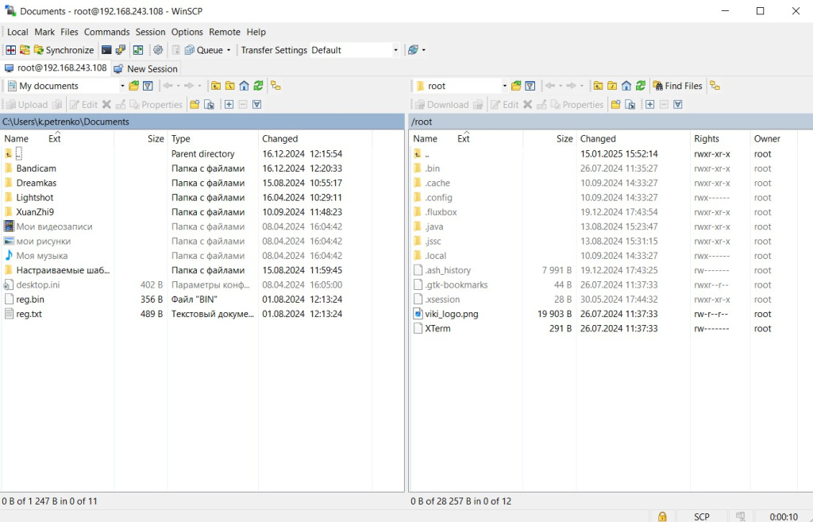
Task: Expand the Transfer Settings Default dropdown
Action: click(395, 50)
